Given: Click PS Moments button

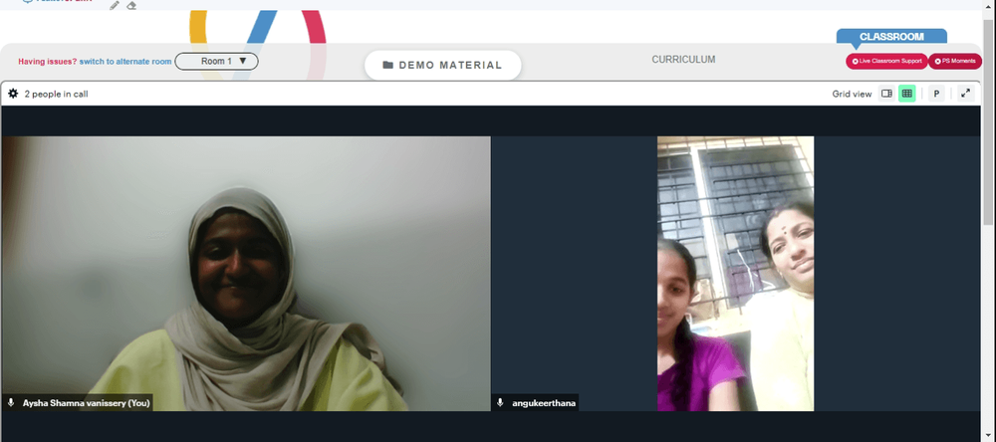Looking at the screenshot, I should coord(955,61).
